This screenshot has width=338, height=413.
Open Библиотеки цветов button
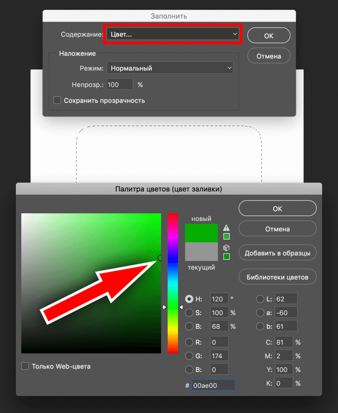[278, 277]
